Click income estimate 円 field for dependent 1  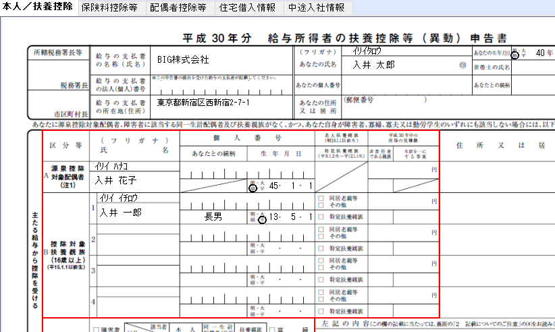[x=404, y=202]
